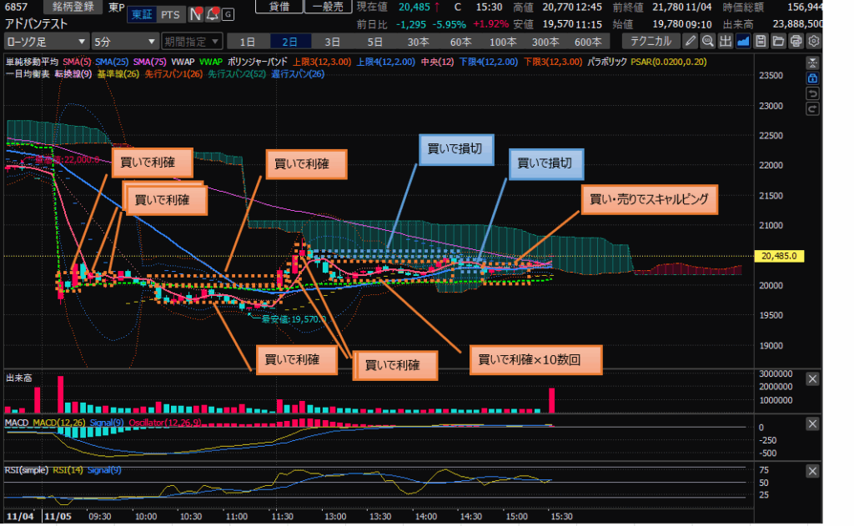Image resolution: width=854 pixels, height=526 pixels.
Task: Open the print chart icon
Action: pos(796,41)
